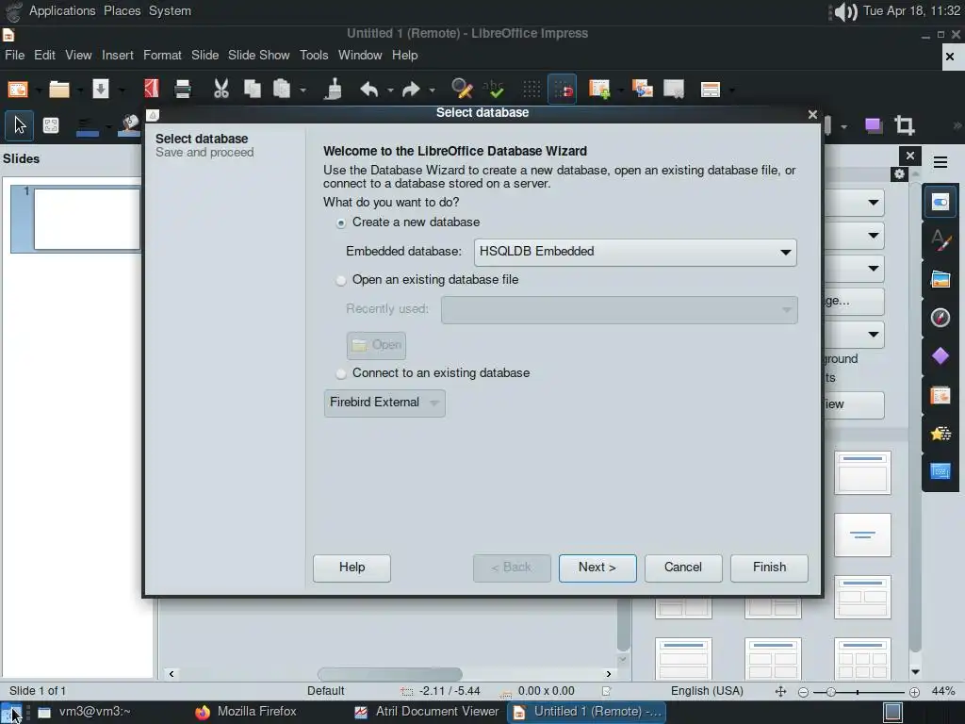Screen dimensions: 965x724
Task: Click the New presentation toolbar icon
Action: [17, 90]
